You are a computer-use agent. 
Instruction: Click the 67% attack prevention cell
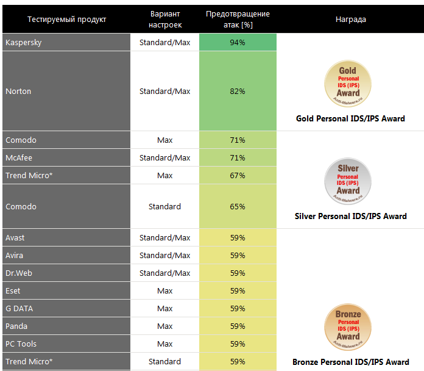click(x=238, y=175)
